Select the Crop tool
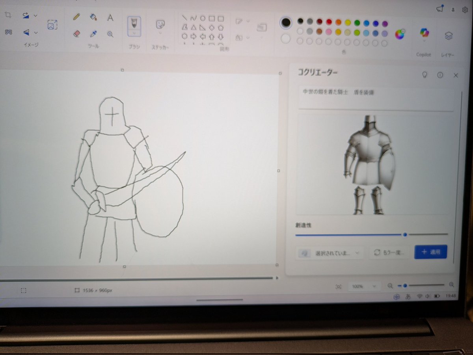This screenshot has width=473, height=355. [x=8, y=15]
